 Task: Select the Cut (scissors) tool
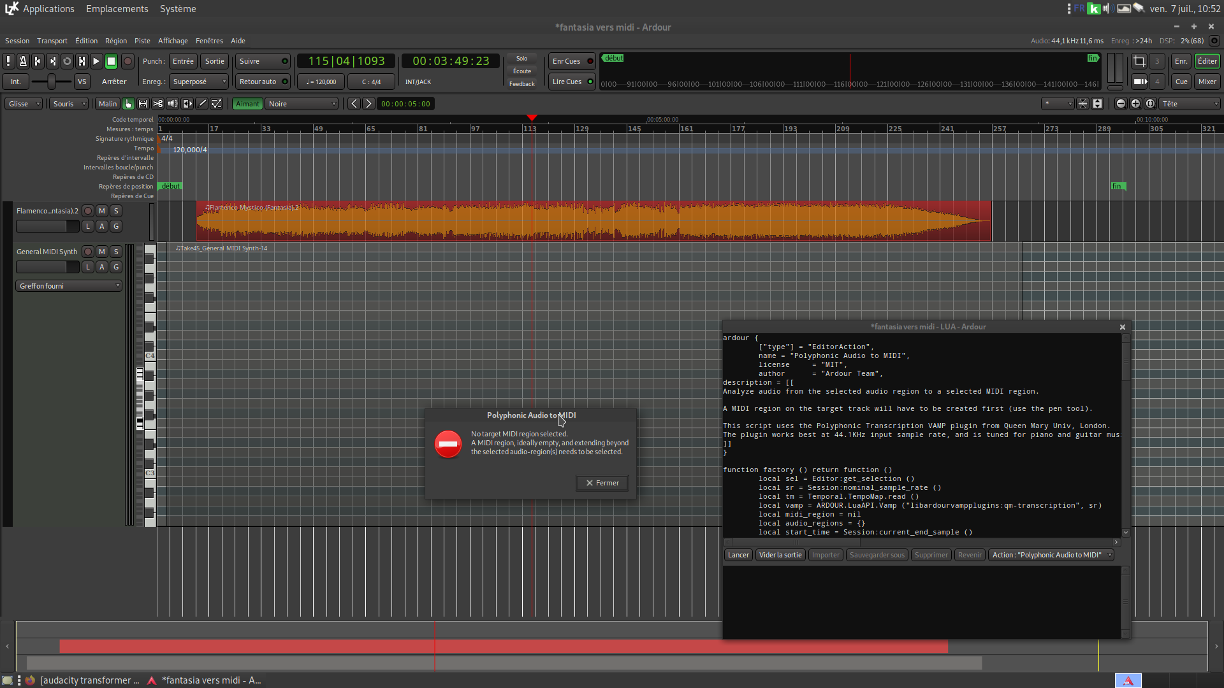coord(157,104)
